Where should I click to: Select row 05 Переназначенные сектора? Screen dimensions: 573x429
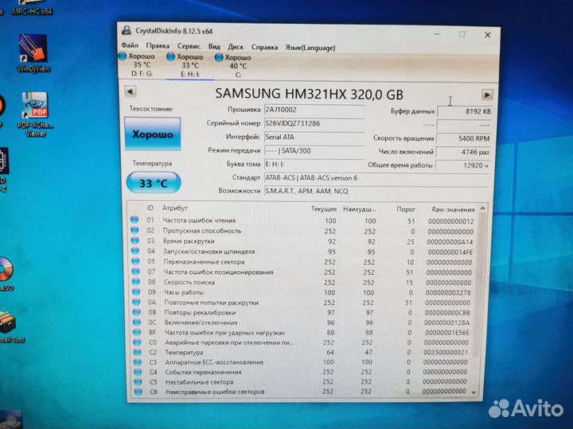tap(302, 262)
